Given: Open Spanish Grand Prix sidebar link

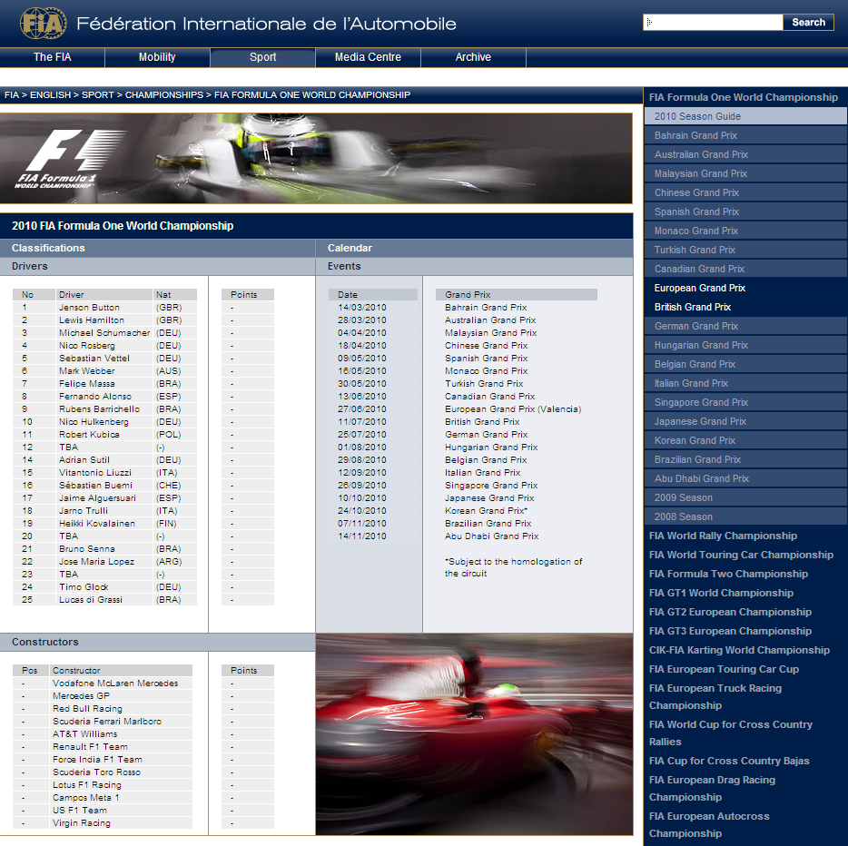Looking at the screenshot, I should pos(745,211).
